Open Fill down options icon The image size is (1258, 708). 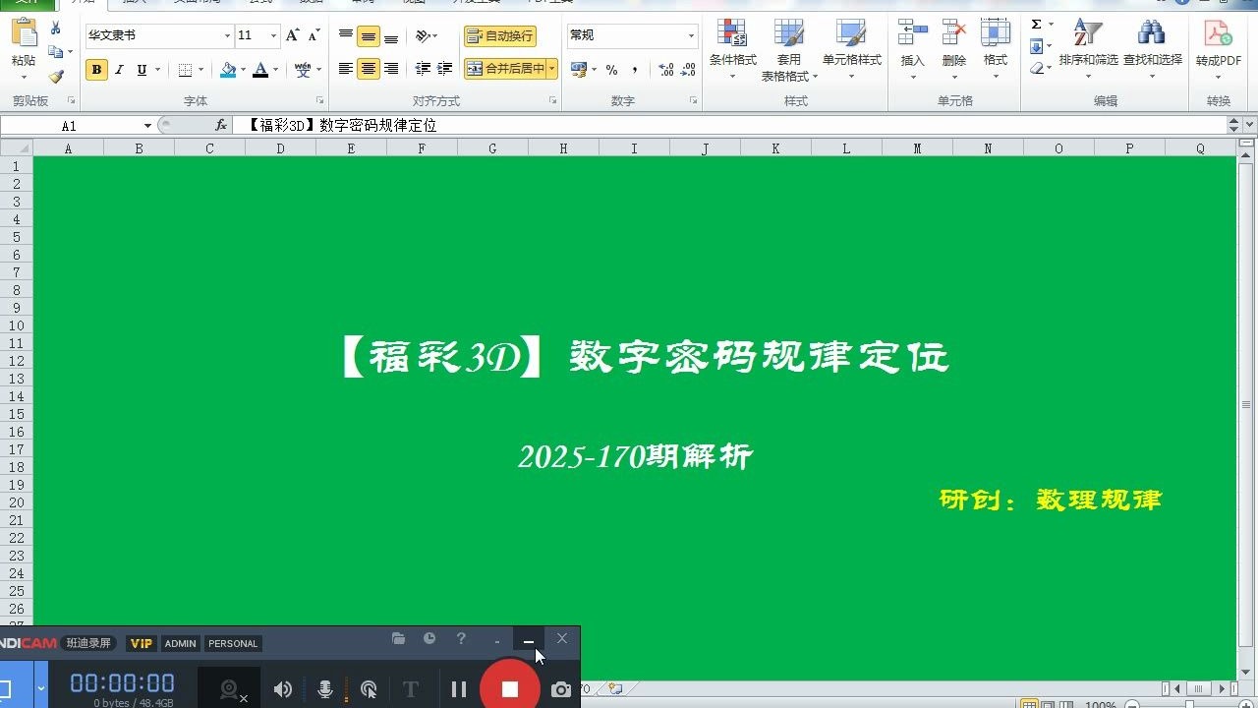tap(1036, 46)
